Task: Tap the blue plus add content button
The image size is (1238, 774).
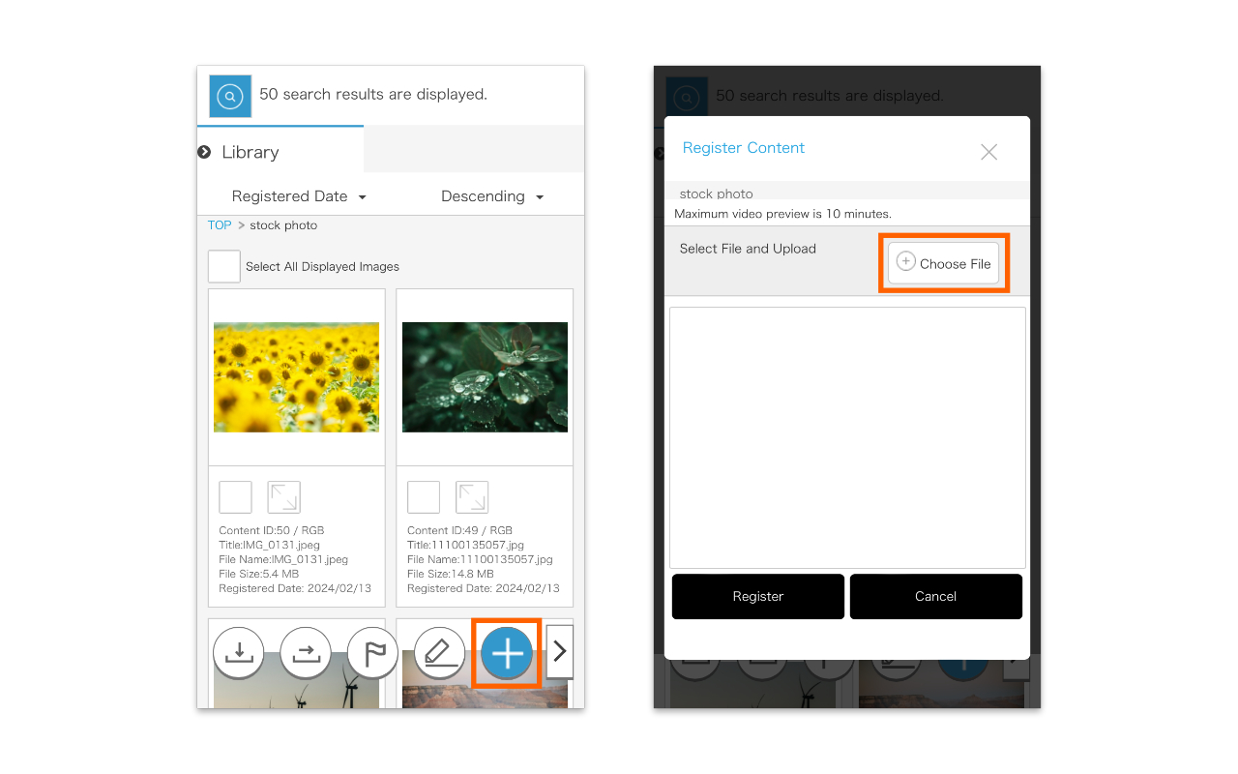Action: click(x=507, y=653)
